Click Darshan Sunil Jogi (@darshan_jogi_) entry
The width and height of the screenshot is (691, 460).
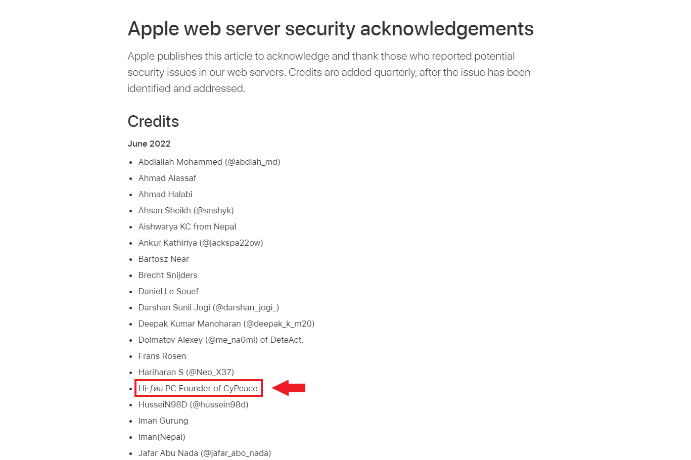(209, 307)
